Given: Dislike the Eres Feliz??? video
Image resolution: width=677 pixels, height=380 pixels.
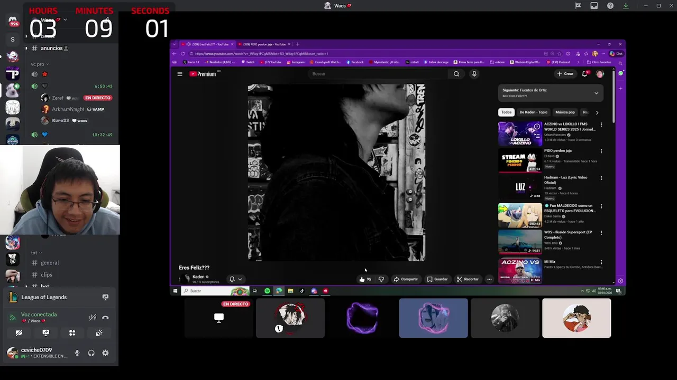Looking at the screenshot, I should coord(381,279).
